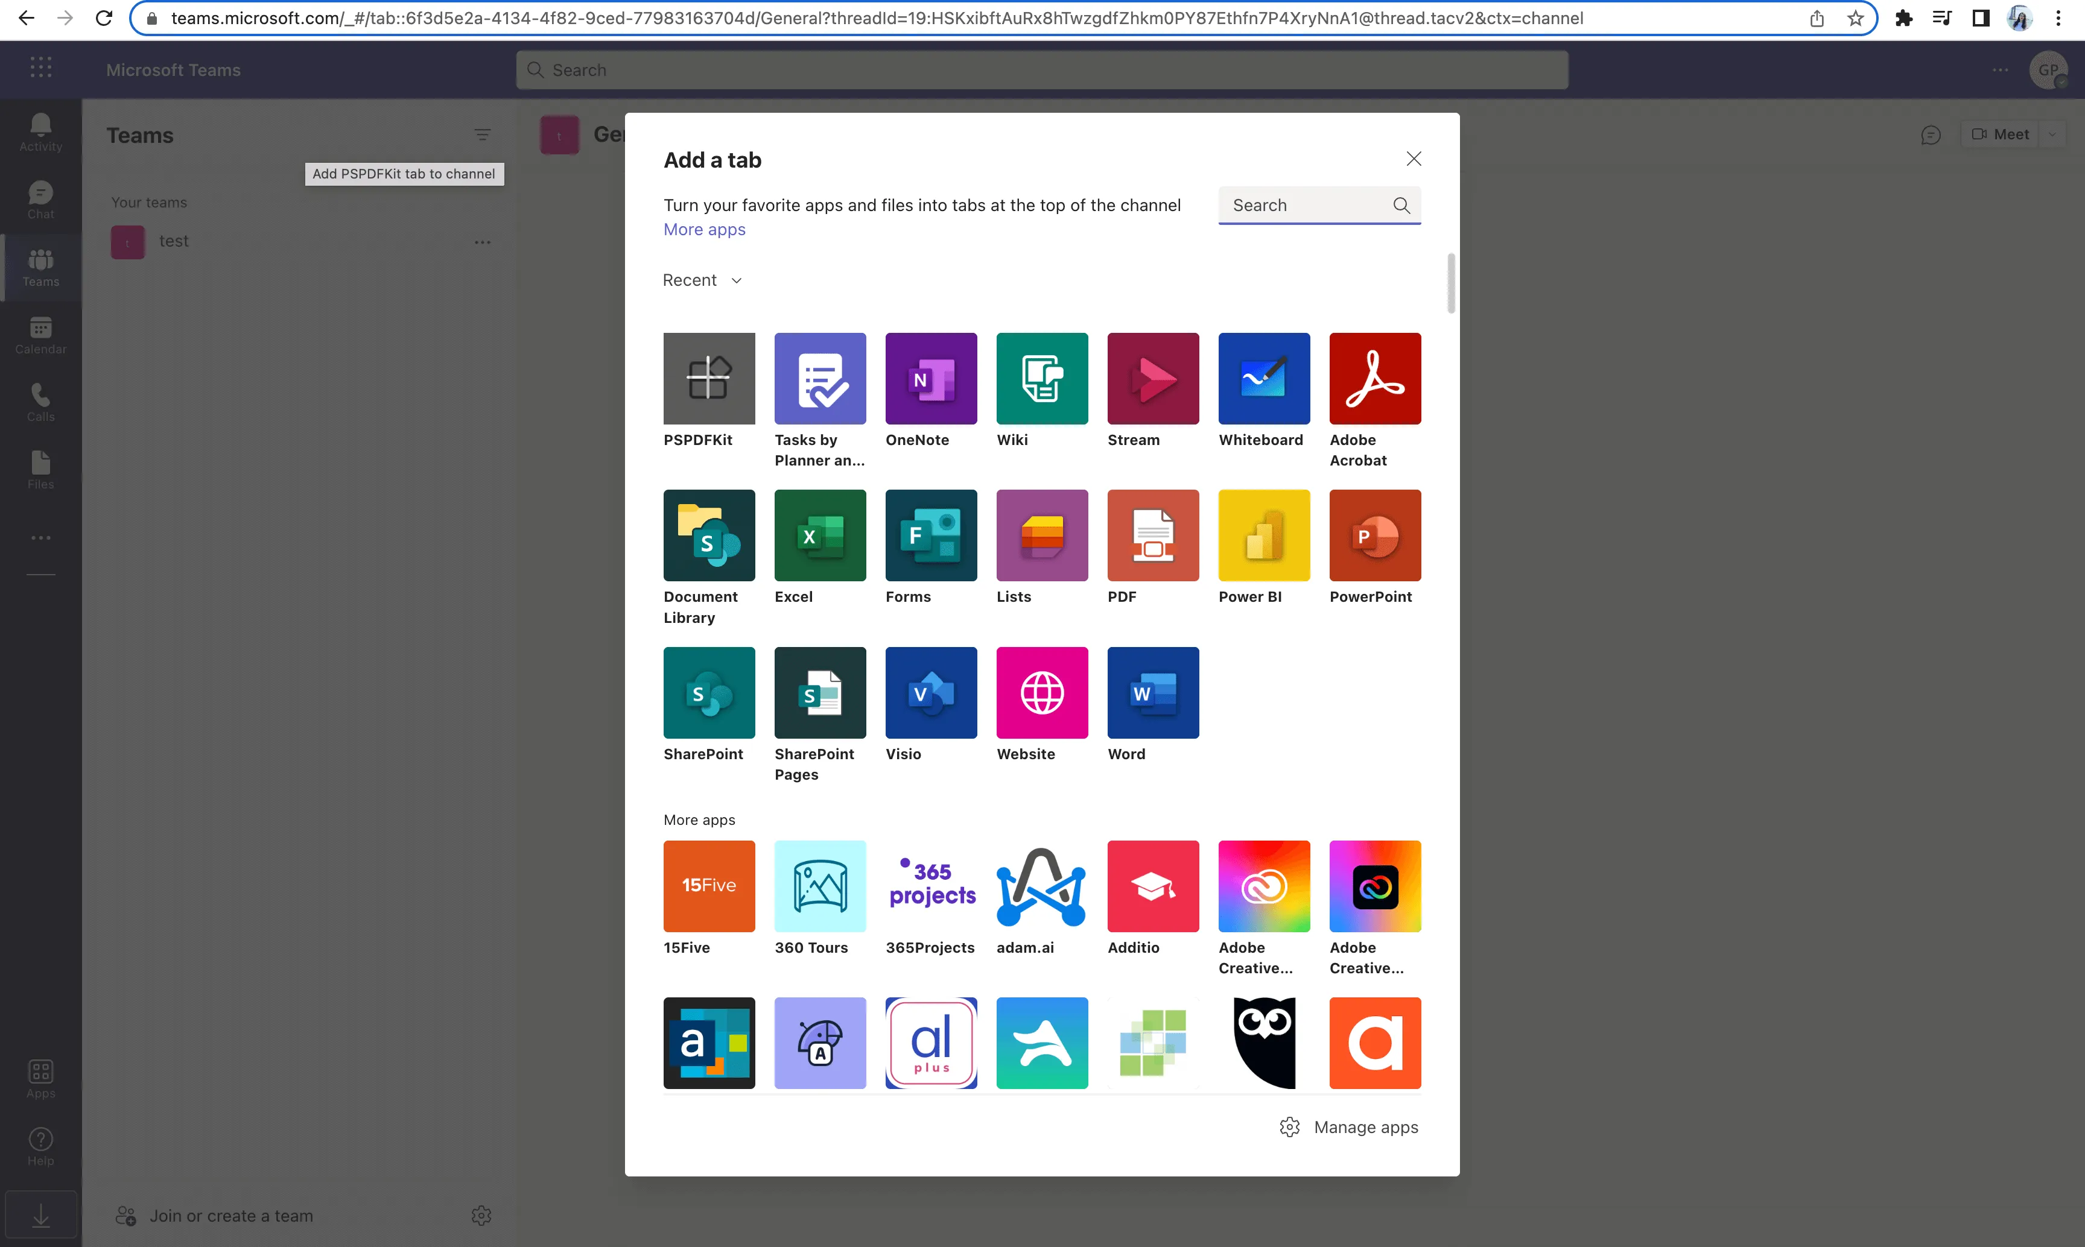The width and height of the screenshot is (2085, 1247).
Task: Download desktop app icon in rail
Action: click(x=40, y=1216)
